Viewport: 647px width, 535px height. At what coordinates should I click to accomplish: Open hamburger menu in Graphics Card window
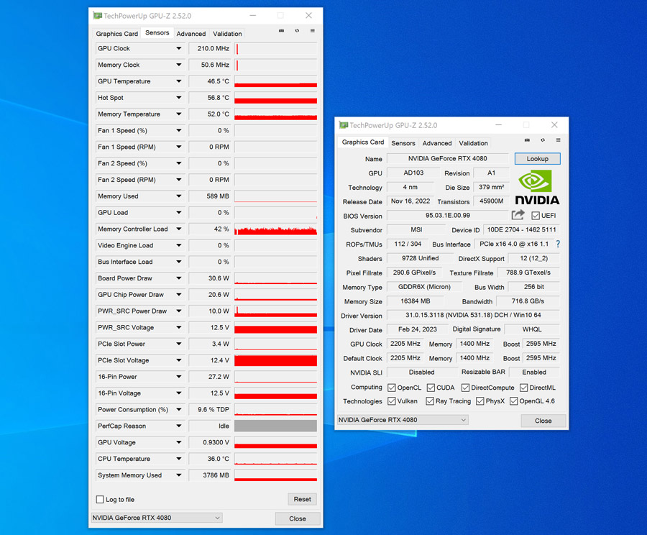tap(558, 140)
